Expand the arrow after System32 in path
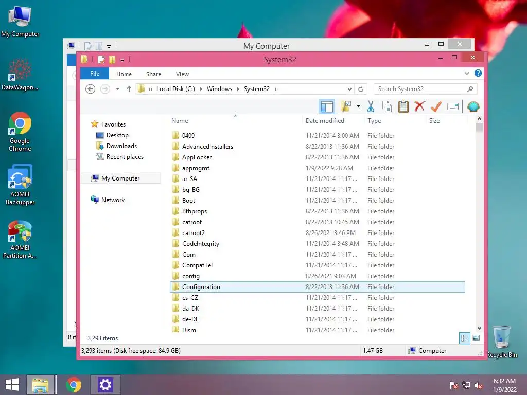Image resolution: width=527 pixels, height=395 pixels. [x=276, y=89]
